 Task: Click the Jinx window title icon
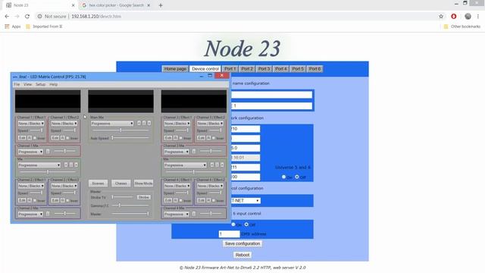(15, 77)
